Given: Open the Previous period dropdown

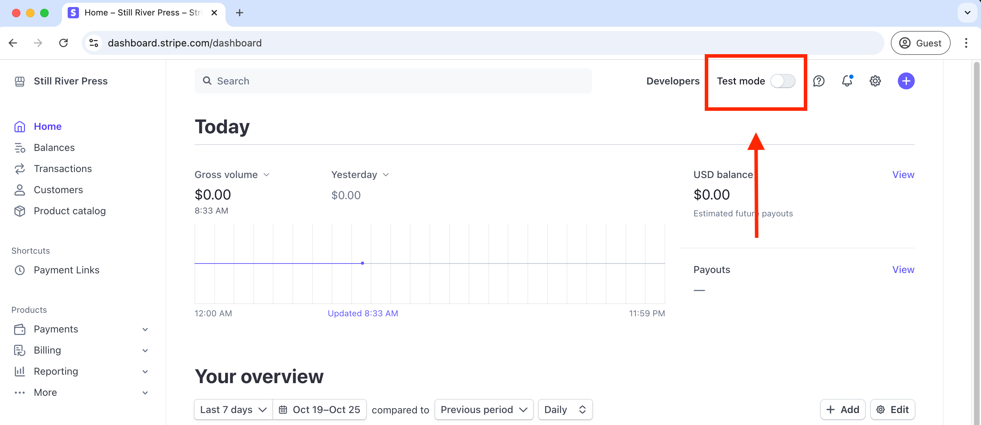Looking at the screenshot, I should click(484, 410).
